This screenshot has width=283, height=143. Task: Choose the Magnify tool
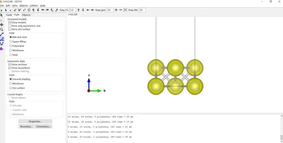click(2, 30)
